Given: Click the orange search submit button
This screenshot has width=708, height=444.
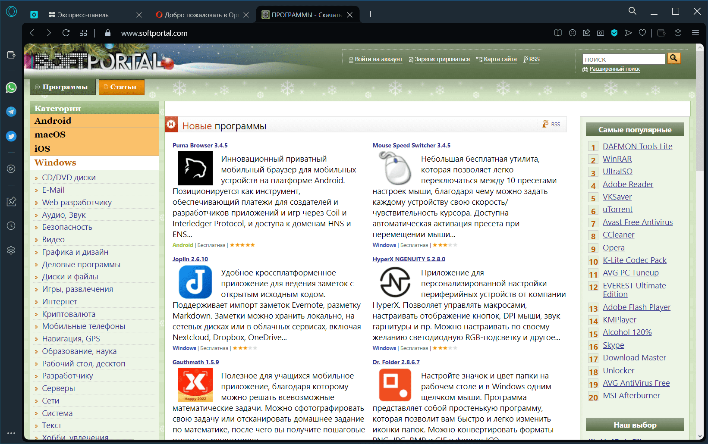Looking at the screenshot, I should click(674, 58).
